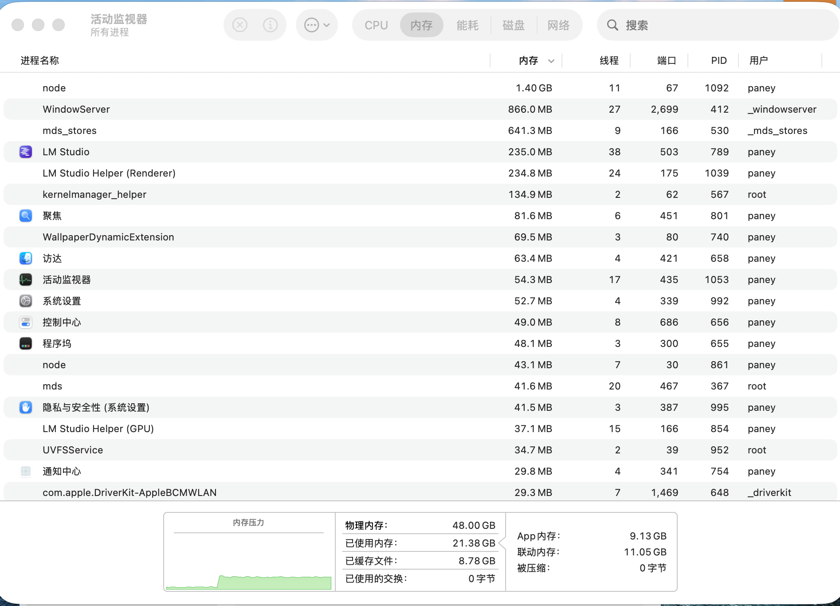Switch to the CPU tab
This screenshot has height=606, width=840.
click(376, 25)
